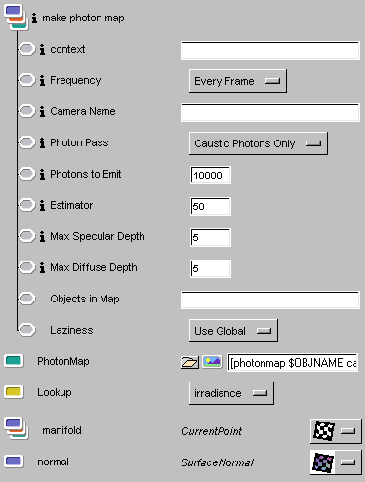
Task: Open file browser folder icon for PhotonMap
Action: click(189, 362)
